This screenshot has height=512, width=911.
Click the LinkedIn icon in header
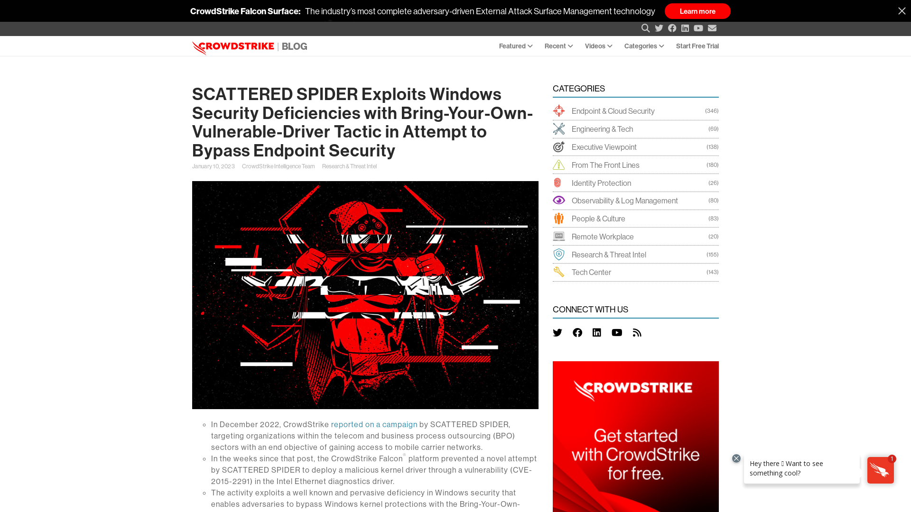pyautogui.click(x=685, y=28)
